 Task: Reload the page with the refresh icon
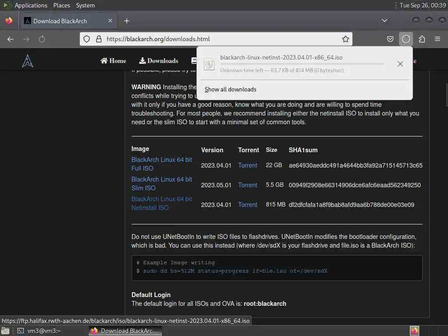(42, 39)
